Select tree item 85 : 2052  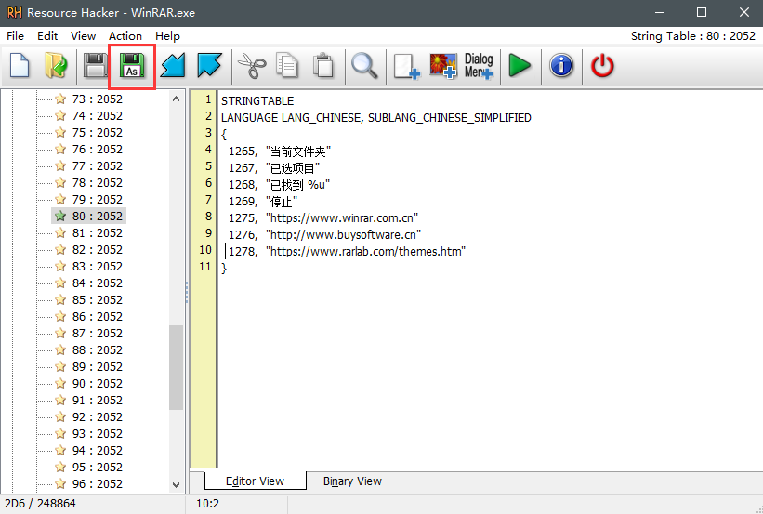click(97, 299)
